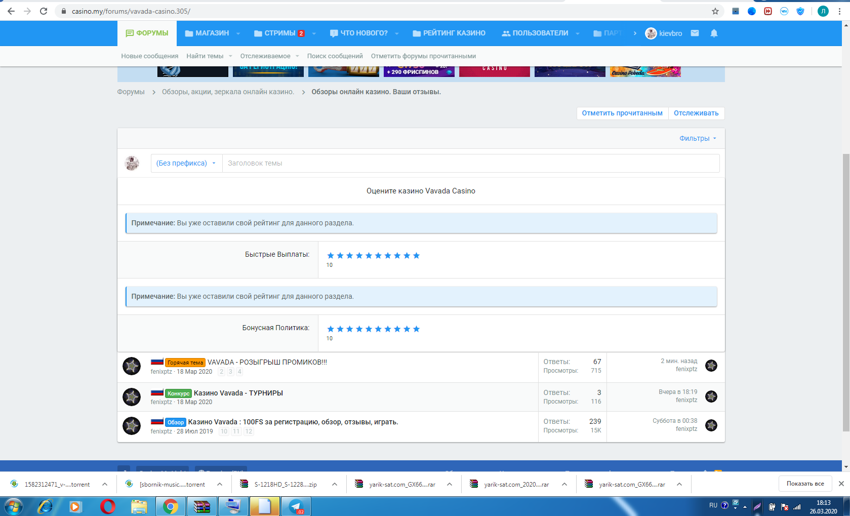This screenshot has height=516, width=850.
Task: Click the Горячая тема prefix label
Action: tap(185, 363)
